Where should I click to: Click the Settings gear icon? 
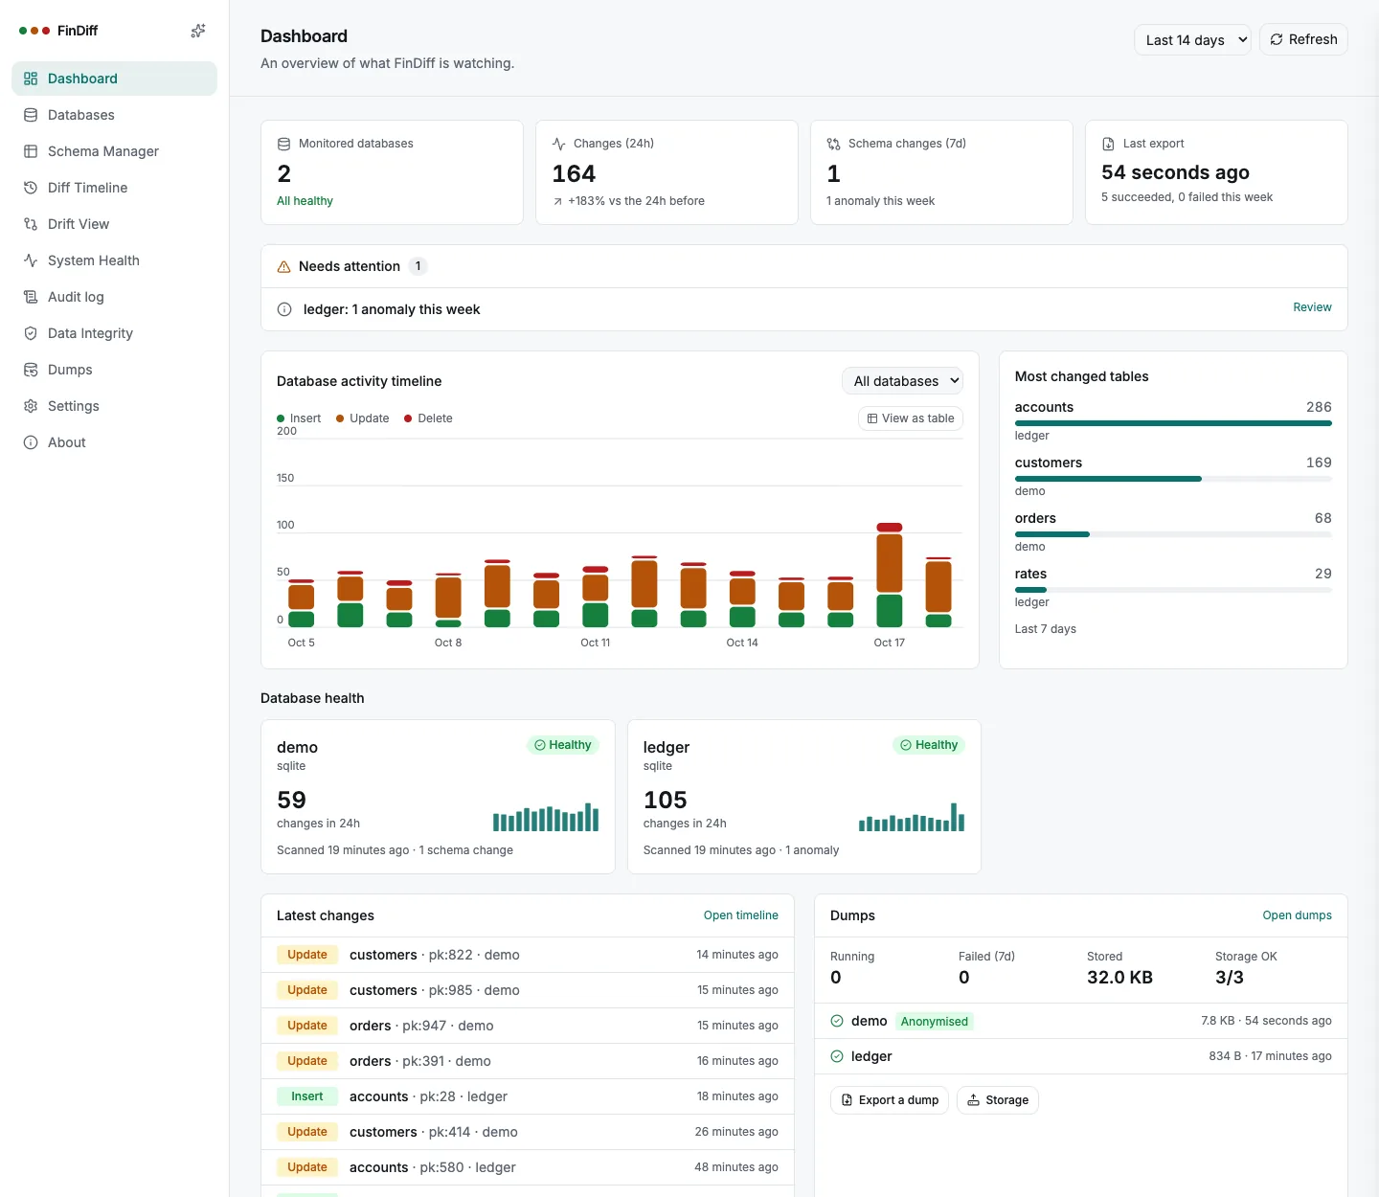click(x=31, y=406)
